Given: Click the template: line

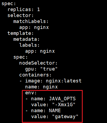Looking at the screenshot, I should (21, 33).
